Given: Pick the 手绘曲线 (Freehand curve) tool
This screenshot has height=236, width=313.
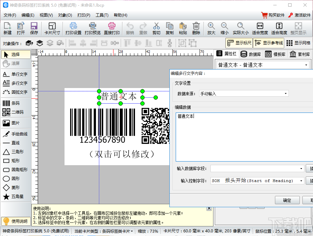Looking at the screenshot, I should click(x=15, y=134).
